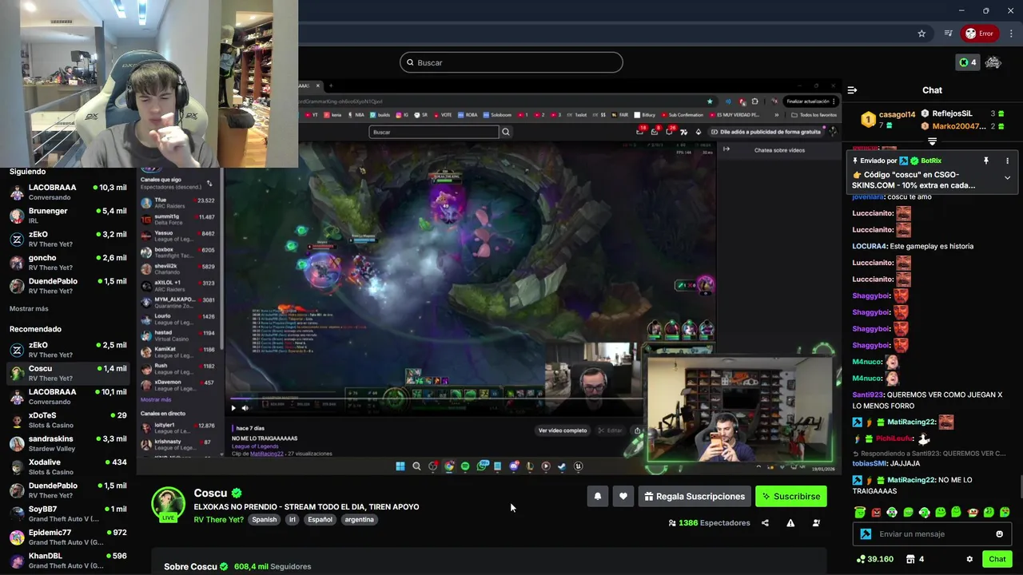
Task: Select Coscu in Recomendado list
Action: 68,373
